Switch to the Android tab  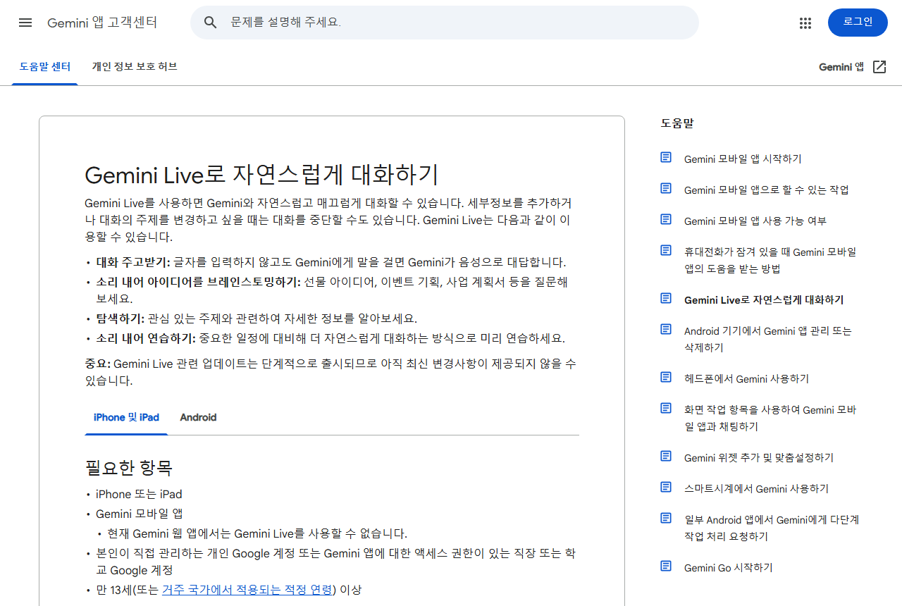[198, 417]
